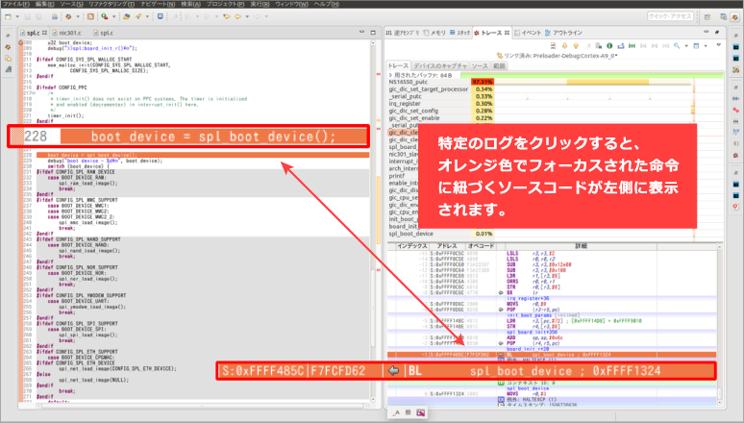
Task: Switch to the メモリ view tab
Action: (434, 33)
